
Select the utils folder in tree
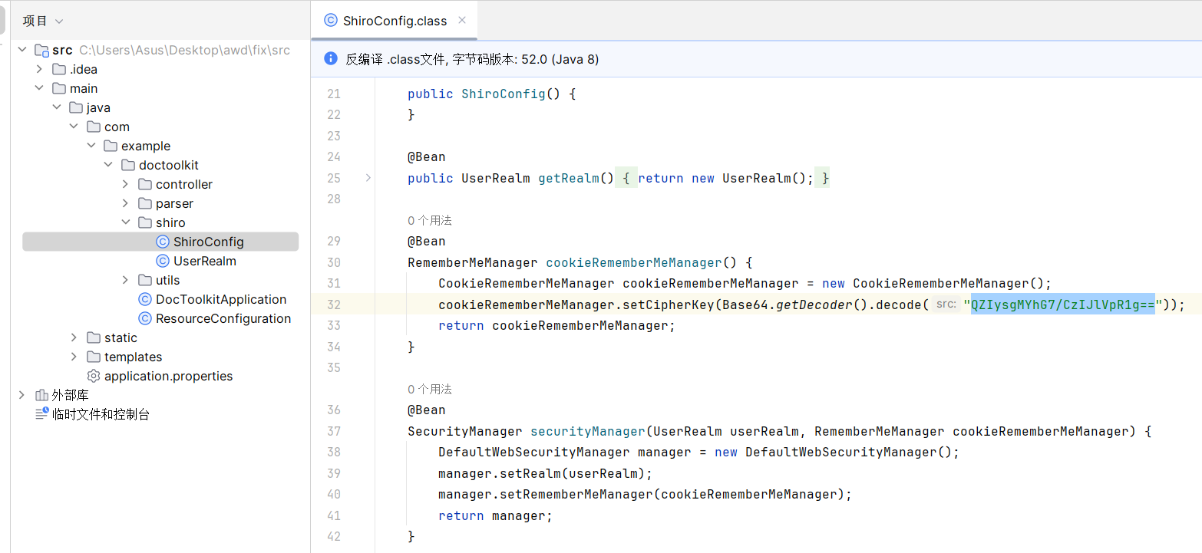tap(167, 280)
